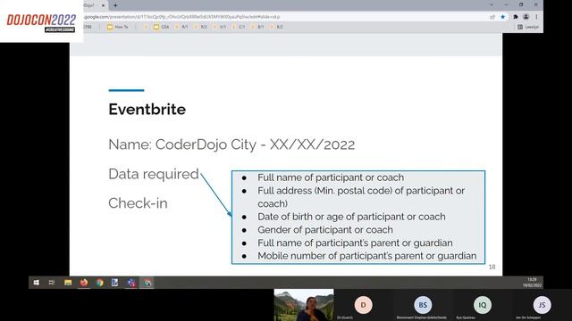Open the Chrome extensions puzzle icon
This screenshot has height=321, width=572.
(516, 17)
